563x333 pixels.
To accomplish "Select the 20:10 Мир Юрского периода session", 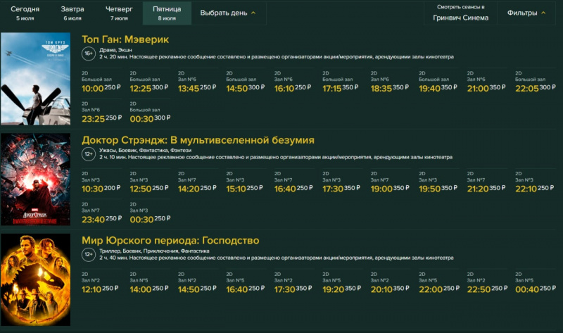I will coord(381,289).
